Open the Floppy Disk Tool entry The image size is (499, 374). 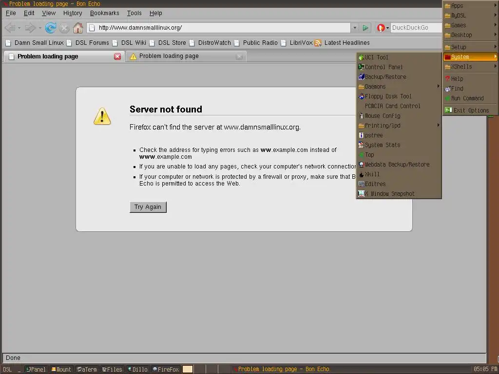399,96
